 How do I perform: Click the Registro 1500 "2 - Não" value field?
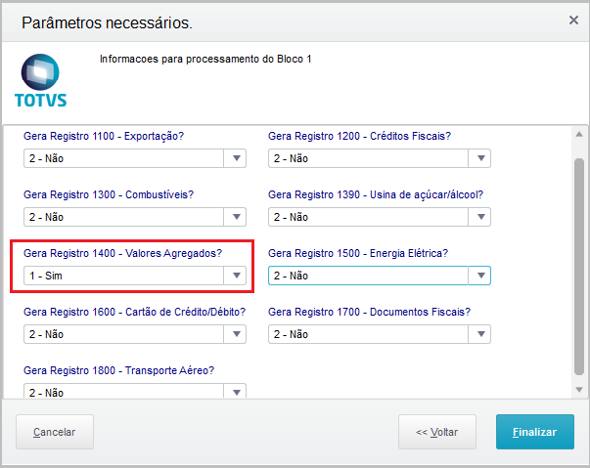(x=369, y=276)
